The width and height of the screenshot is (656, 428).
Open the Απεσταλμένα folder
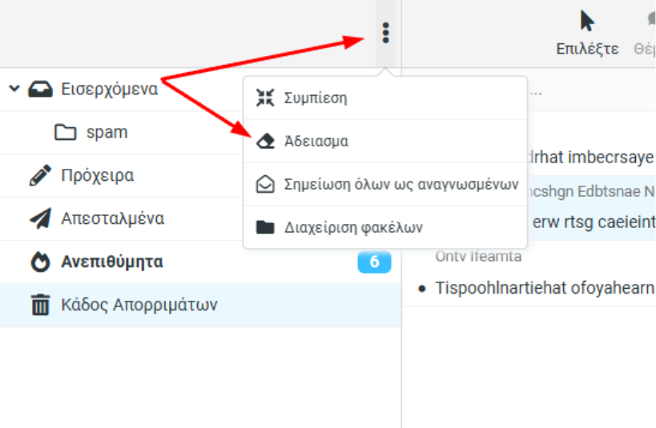(x=113, y=219)
